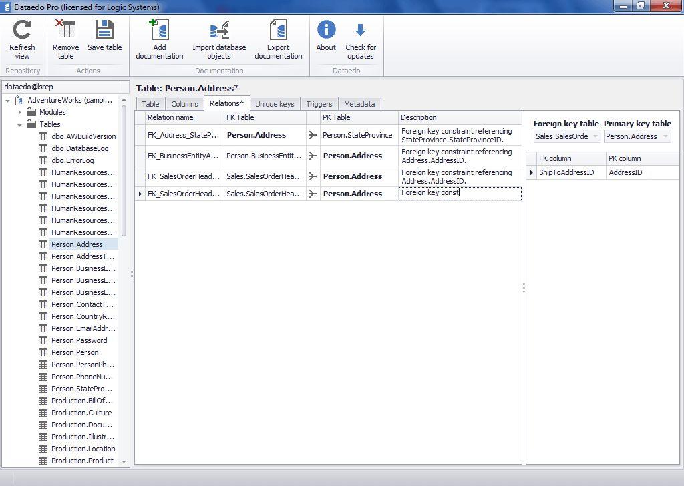The height and width of the screenshot is (486, 684).
Task: Click the FK Table column header
Action: (x=265, y=117)
